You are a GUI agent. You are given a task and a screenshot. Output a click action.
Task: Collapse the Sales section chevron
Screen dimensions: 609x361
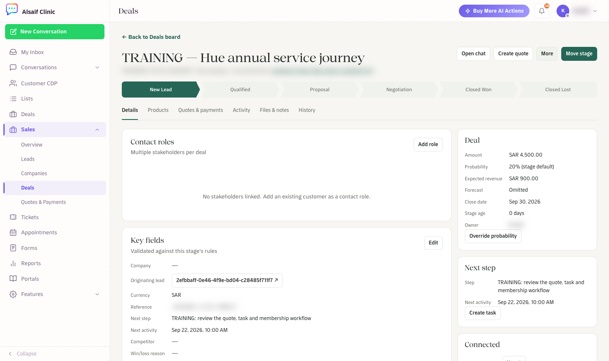coord(97,130)
